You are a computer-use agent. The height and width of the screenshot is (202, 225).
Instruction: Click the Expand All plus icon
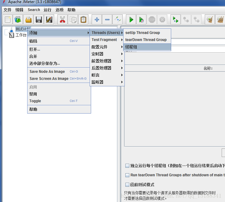[97, 20]
